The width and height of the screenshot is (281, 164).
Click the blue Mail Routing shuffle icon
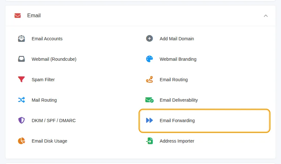click(21, 100)
